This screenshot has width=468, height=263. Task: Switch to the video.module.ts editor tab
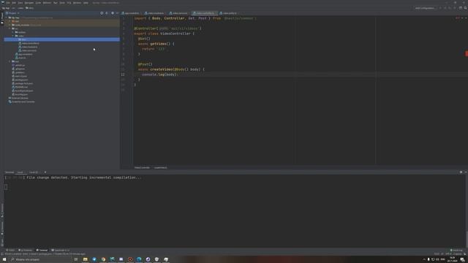[x=154, y=13]
